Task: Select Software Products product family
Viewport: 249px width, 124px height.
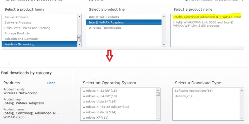Action: [x=40, y=22]
